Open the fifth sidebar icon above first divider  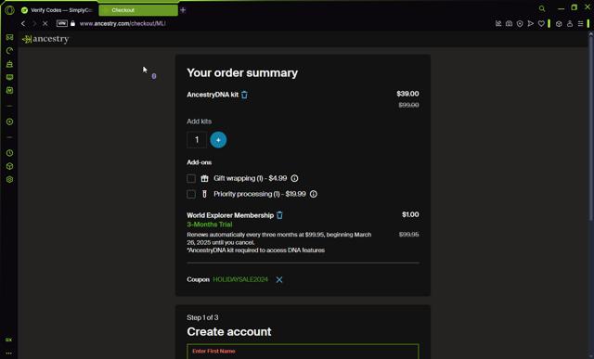[9, 91]
